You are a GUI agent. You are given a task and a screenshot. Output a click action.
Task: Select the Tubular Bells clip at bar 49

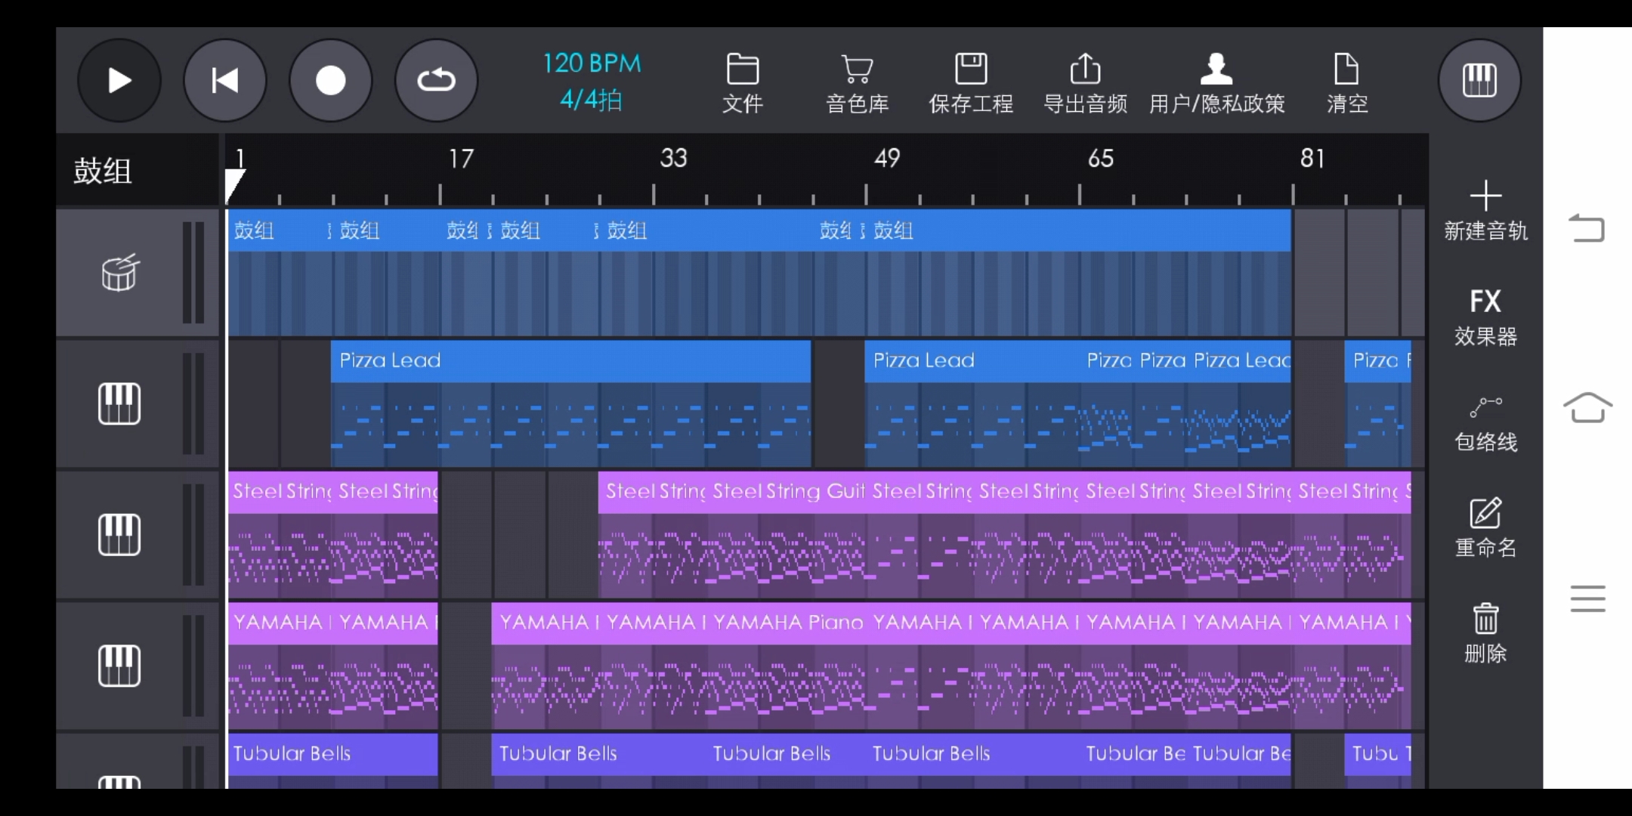pos(972,761)
